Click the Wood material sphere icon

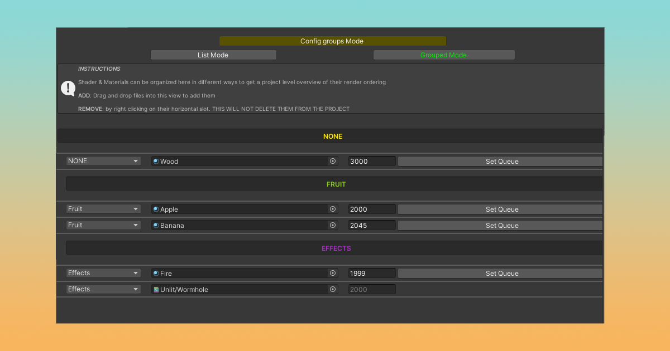pyautogui.click(x=156, y=161)
